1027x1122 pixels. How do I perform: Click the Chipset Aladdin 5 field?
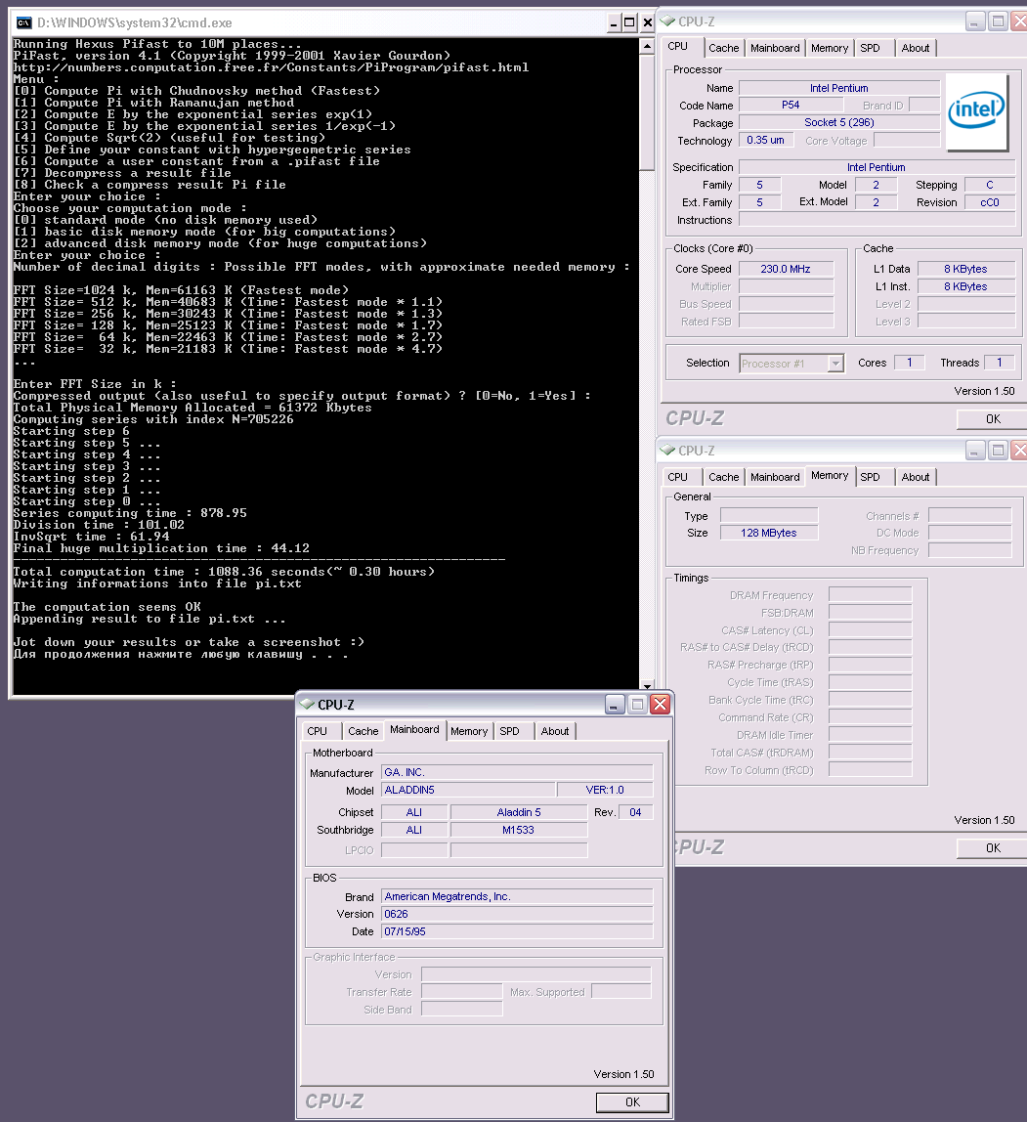(x=519, y=812)
